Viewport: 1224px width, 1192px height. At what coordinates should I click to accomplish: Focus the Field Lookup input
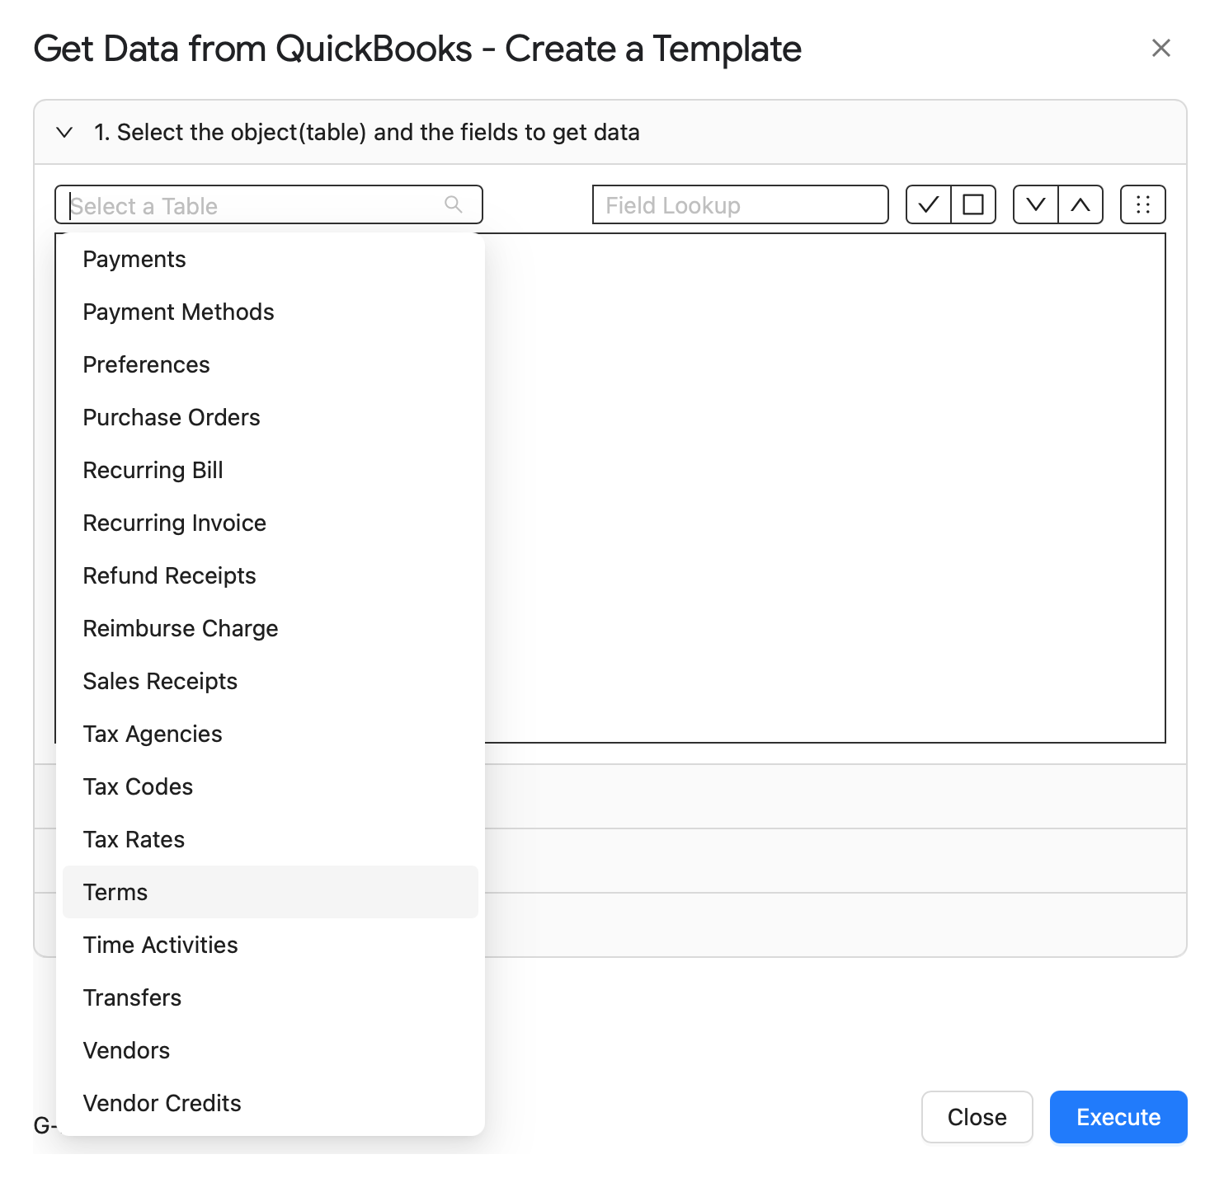[741, 204]
